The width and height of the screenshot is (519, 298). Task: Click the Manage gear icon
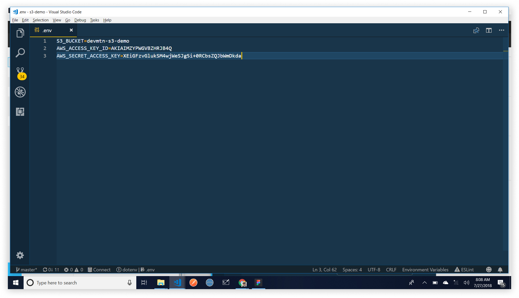(20, 255)
